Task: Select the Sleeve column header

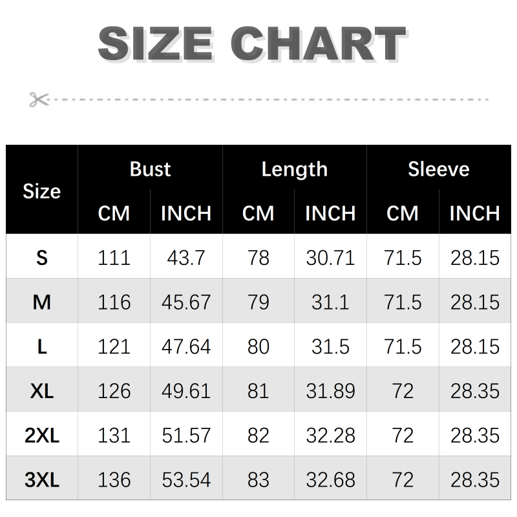Action: click(x=438, y=169)
